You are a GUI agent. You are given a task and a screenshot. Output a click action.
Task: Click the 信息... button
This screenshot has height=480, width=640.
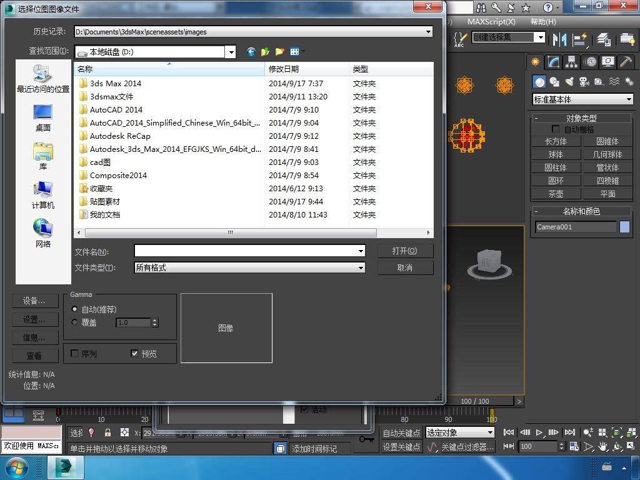[35, 337]
